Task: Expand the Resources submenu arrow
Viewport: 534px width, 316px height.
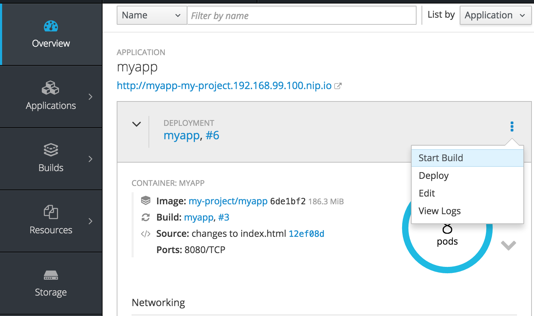Action: tap(91, 221)
